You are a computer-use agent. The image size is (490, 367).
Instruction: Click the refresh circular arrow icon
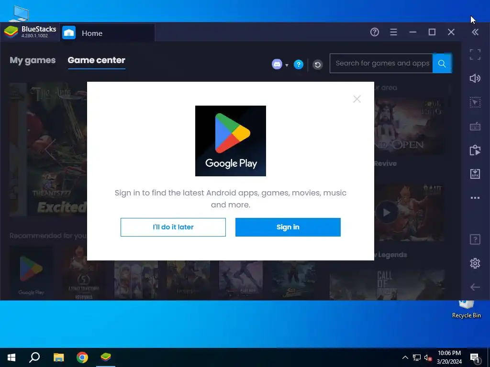pos(318,65)
